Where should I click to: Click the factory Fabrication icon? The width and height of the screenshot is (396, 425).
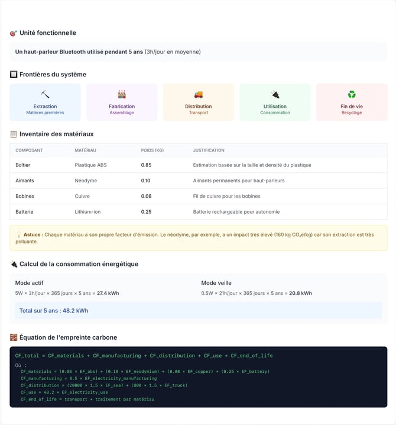coord(122,94)
